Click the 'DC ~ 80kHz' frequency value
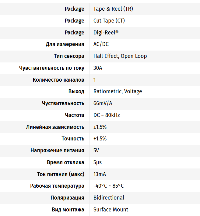This screenshot has width=200, height=216. [107, 115]
